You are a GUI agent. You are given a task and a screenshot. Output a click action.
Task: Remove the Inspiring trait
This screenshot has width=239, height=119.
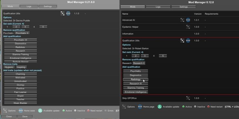tap(21, 67)
